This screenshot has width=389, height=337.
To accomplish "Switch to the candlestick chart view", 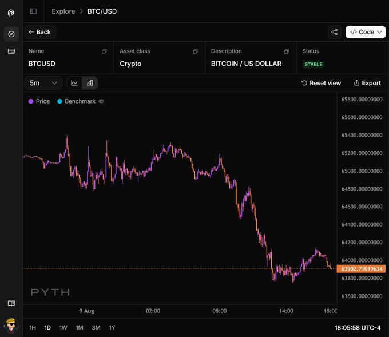I will pos(90,83).
